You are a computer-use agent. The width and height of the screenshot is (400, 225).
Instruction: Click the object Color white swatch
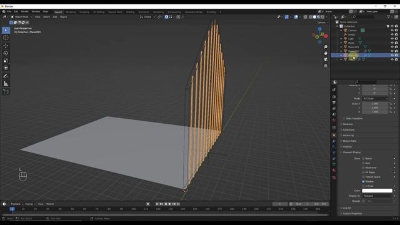tap(377, 191)
